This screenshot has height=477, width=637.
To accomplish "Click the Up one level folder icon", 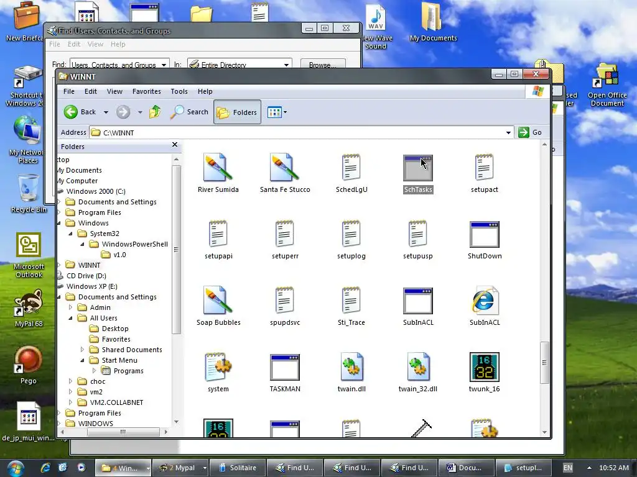I will [155, 112].
